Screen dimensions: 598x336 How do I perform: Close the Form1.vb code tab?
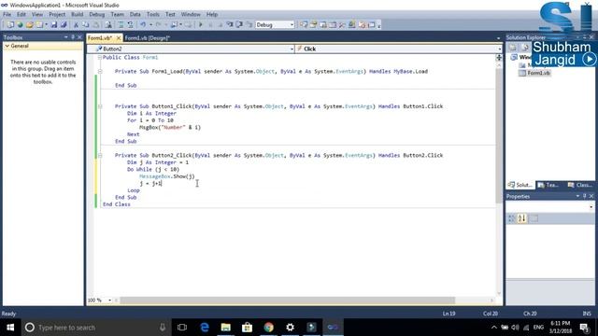click(x=119, y=38)
